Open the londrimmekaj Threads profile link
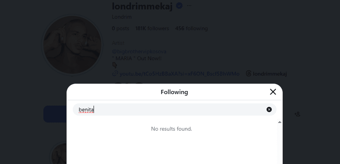 (270, 73)
